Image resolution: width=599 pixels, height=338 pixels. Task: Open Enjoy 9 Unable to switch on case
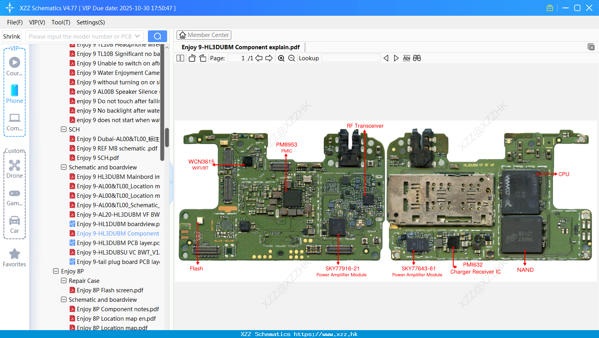click(114, 63)
